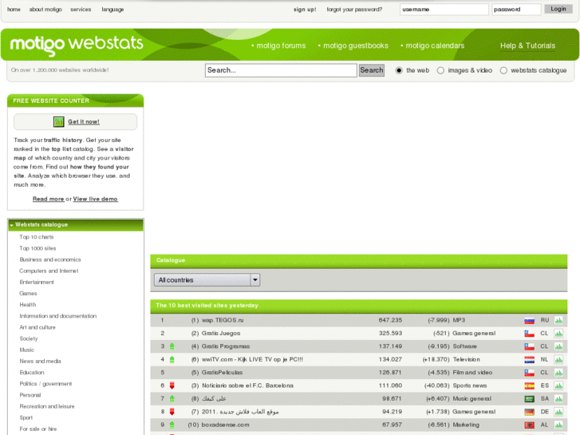Open stats chart icon for boxadsense.com
The height and width of the screenshot is (435, 580).
point(558,425)
